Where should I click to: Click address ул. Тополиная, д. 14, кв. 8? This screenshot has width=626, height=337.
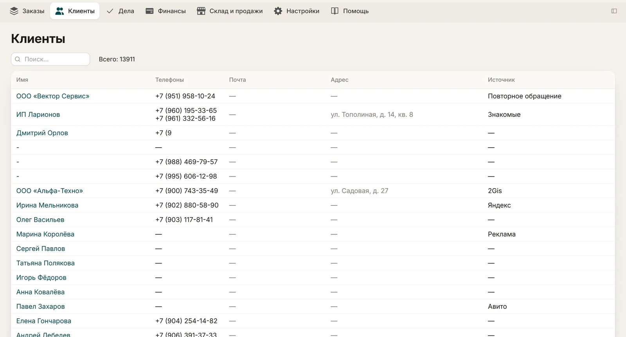pyautogui.click(x=372, y=114)
